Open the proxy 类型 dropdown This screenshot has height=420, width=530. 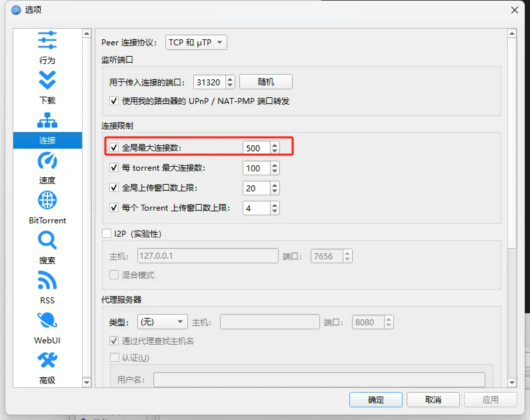pos(162,322)
